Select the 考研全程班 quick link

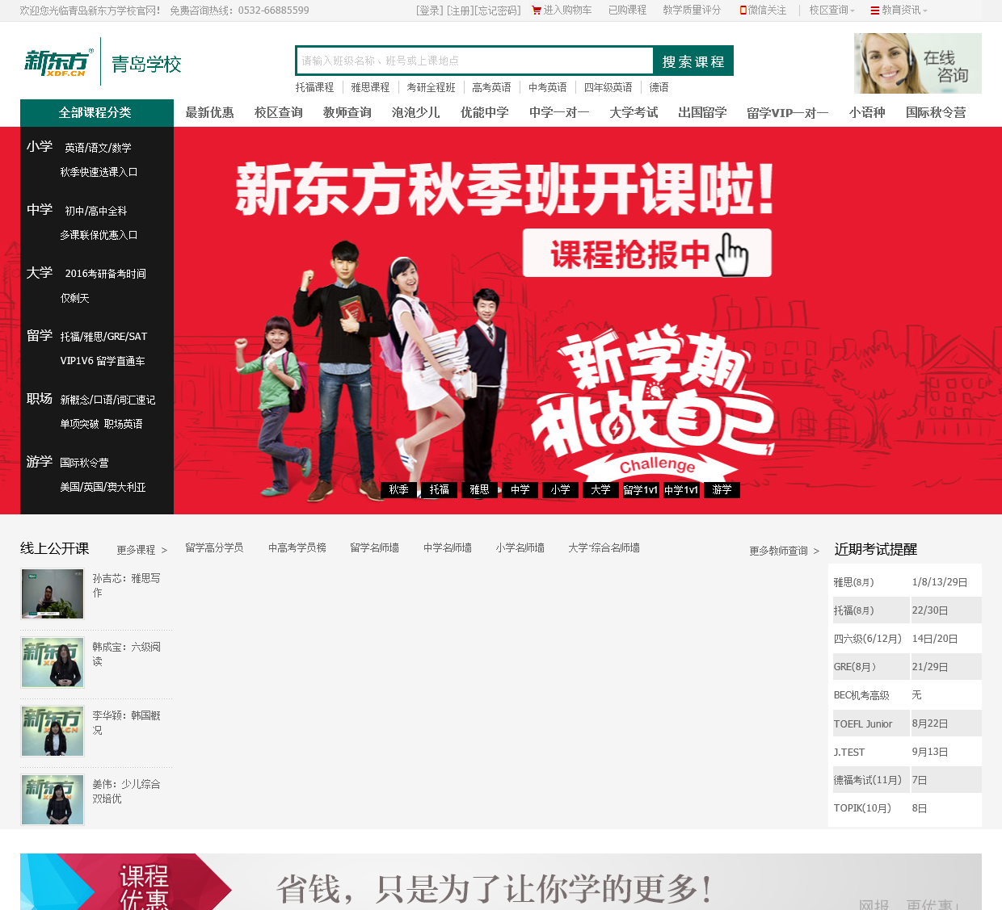click(431, 87)
